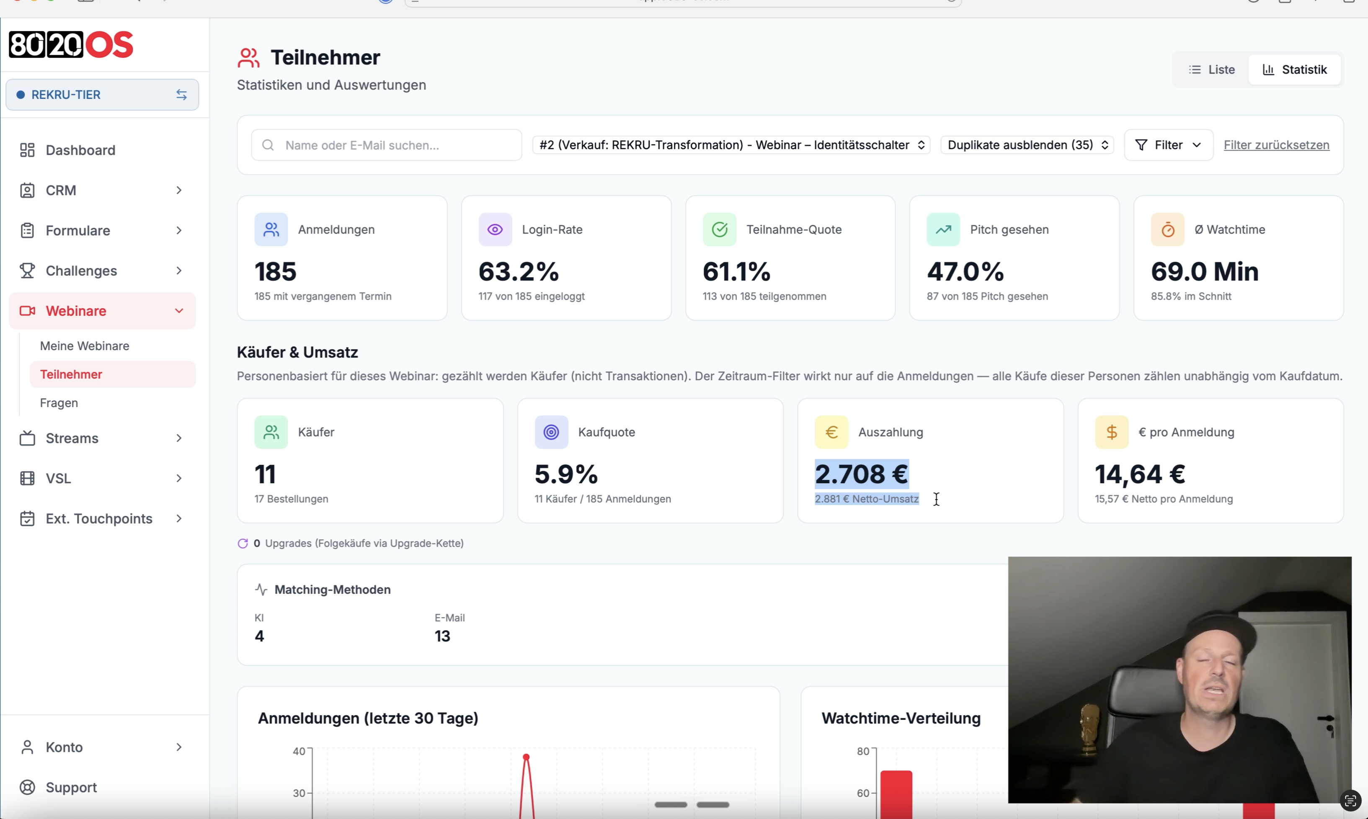Image resolution: width=1368 pixels, height=819 pixels.
Task: Click the upgrades refresh icon
Action: (x=243, y=543)
